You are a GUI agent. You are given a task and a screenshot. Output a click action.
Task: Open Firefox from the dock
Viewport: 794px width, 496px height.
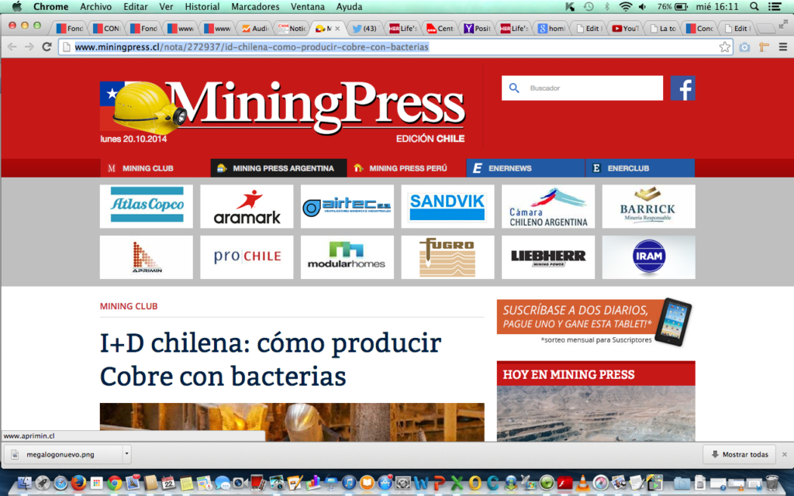[78, 484]
